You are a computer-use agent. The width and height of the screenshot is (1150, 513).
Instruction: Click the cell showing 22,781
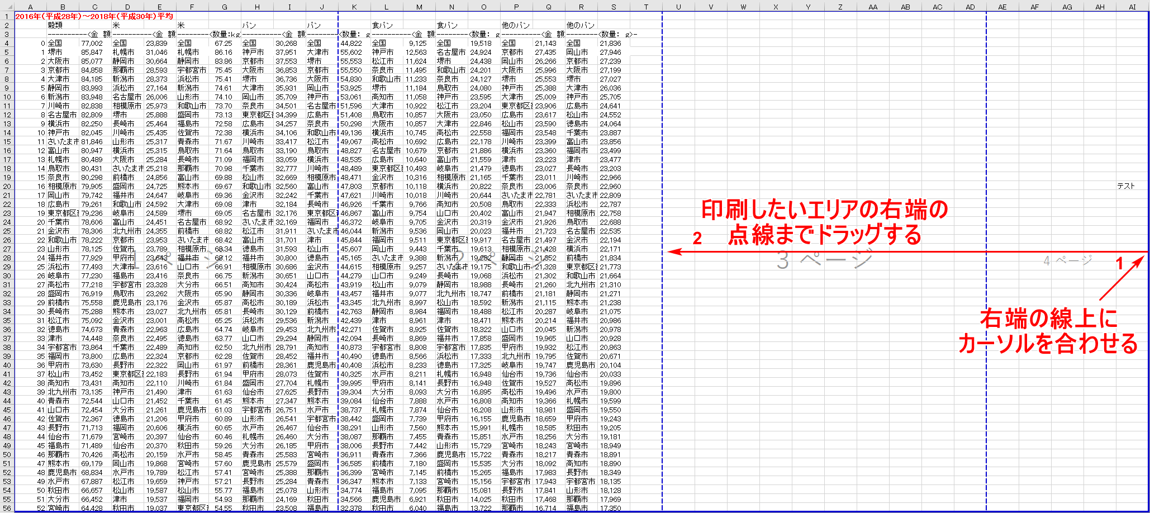pos(549,195)
